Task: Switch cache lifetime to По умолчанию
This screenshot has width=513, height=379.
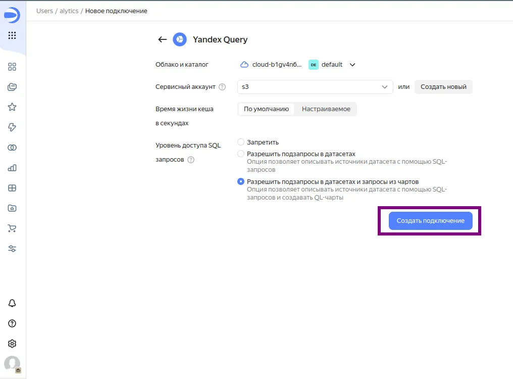Action: (x=266, y=109)
